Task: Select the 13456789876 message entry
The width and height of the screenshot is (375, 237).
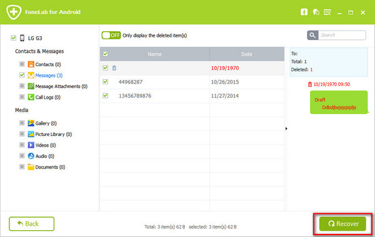Action: pyautogui.click(x=135, y=96)
